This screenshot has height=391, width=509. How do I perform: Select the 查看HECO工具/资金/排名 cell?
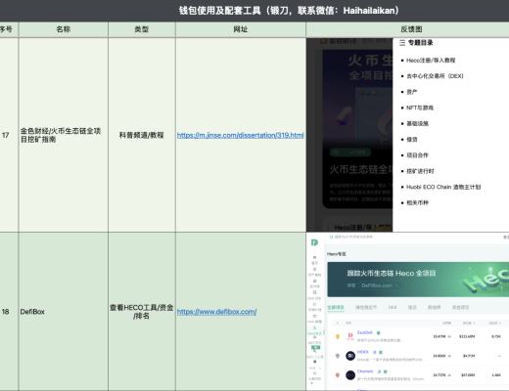[x=142, y=312]
